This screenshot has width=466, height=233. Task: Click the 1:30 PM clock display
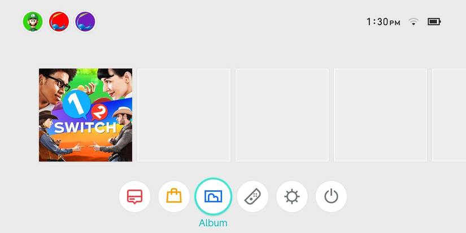tap(384, 21)
